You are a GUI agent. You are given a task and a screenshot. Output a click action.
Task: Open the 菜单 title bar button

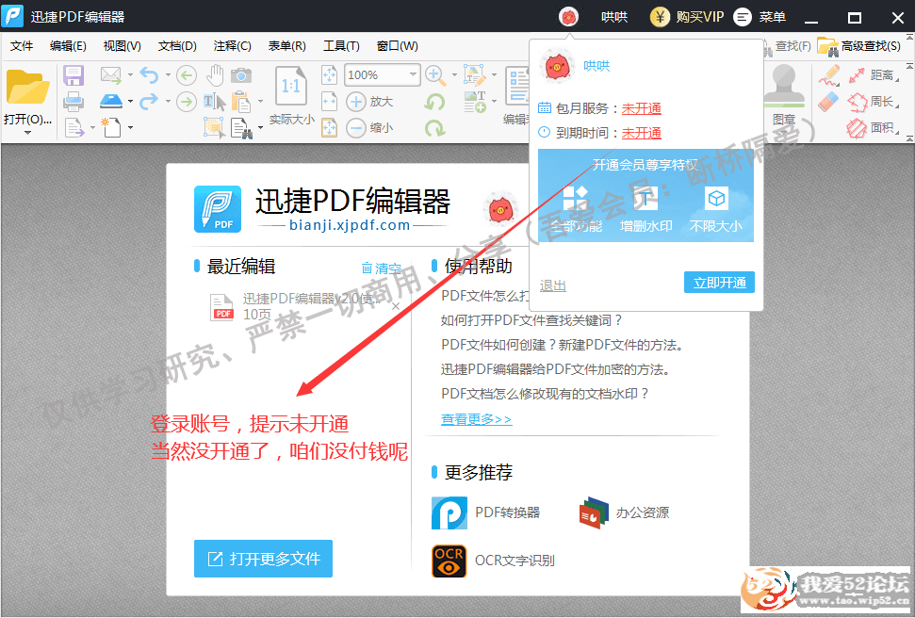pyautogui.click(x=760, y=17)
